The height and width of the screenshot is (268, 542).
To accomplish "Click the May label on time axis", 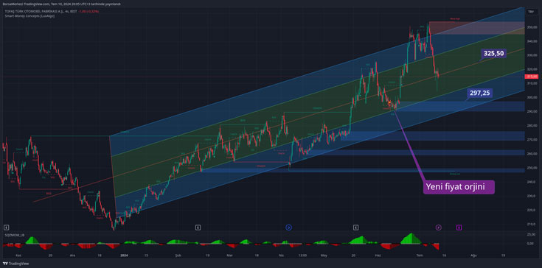I will tap(324, 255).
